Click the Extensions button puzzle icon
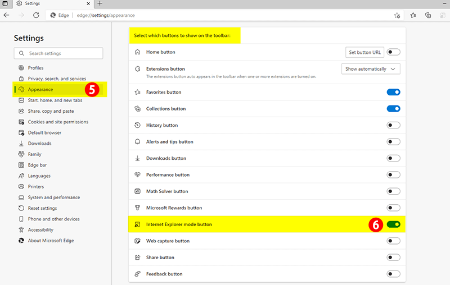Screen dimensions: 450x285 point(137,69)
